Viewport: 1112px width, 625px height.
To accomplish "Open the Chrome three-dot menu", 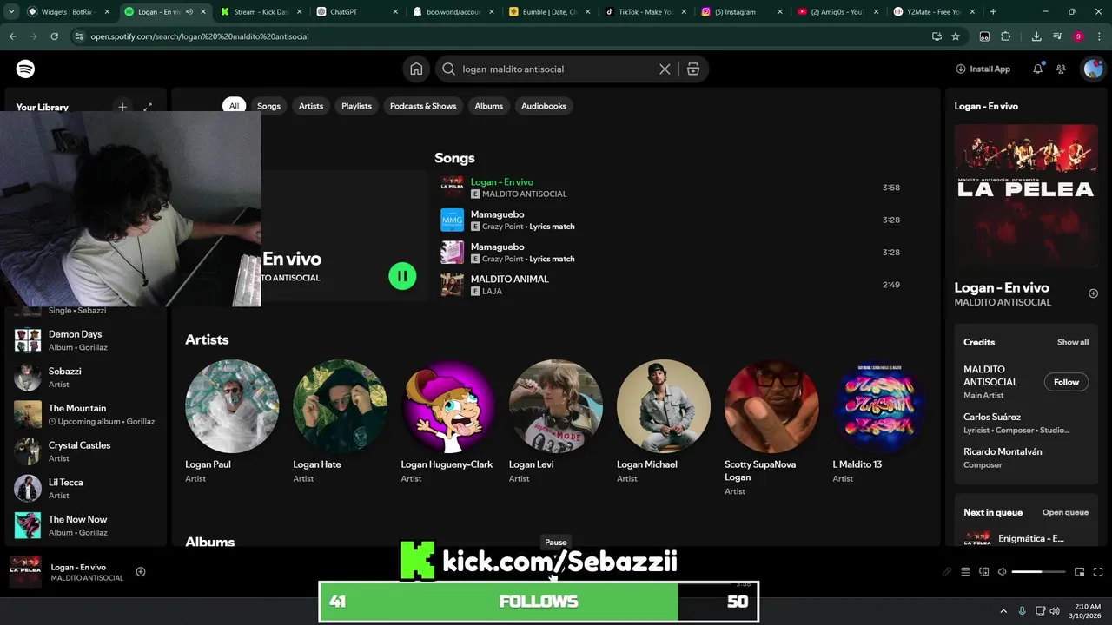I will pyautogui.click(x=1098, y=36).
